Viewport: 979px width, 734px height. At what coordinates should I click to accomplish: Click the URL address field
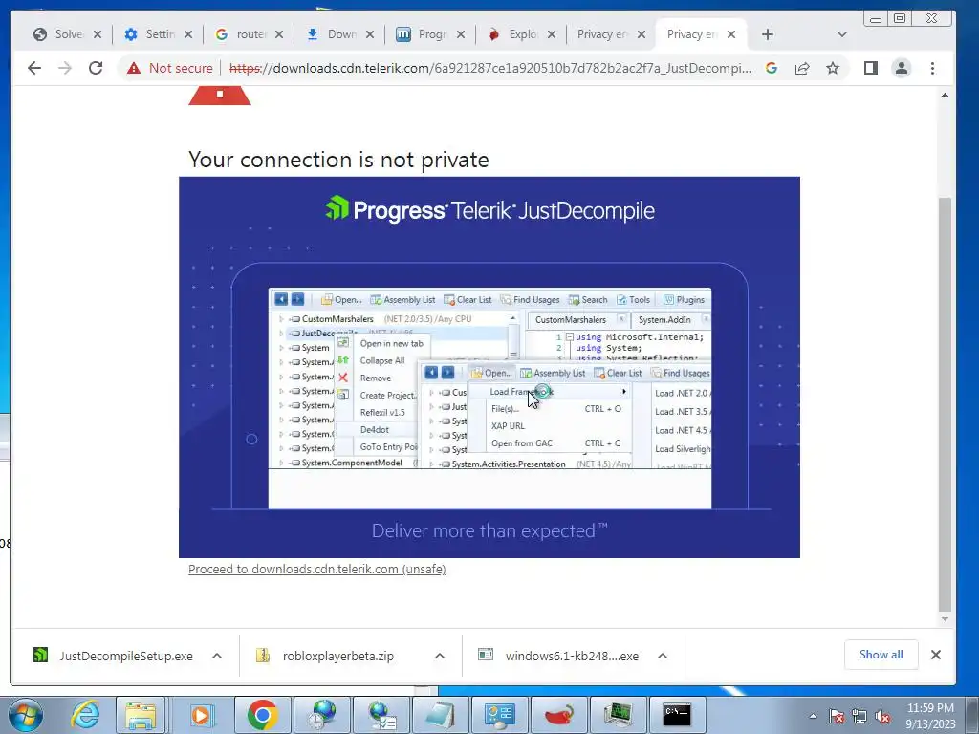tap(490, 68)
